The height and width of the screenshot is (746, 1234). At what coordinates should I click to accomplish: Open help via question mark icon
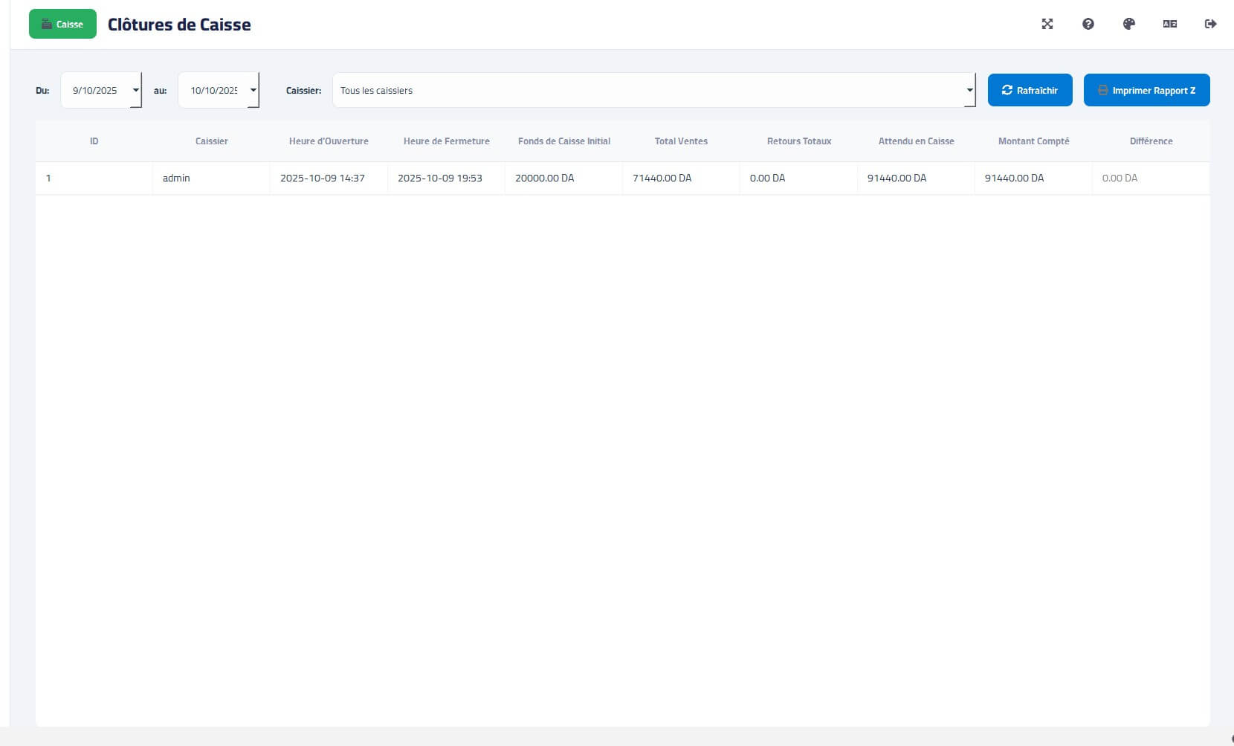coord(1088,24)
